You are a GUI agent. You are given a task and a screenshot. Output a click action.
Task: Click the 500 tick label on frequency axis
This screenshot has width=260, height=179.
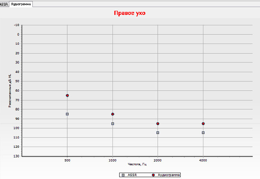pos(67,160)
